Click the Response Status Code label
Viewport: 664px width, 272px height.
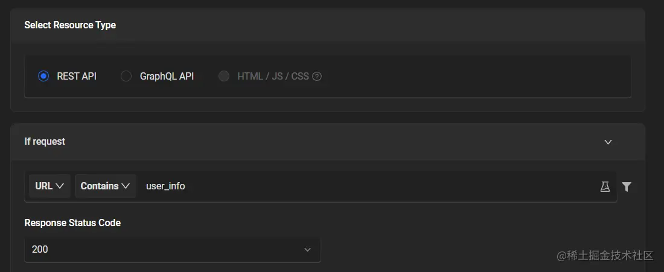pos(72,223)
